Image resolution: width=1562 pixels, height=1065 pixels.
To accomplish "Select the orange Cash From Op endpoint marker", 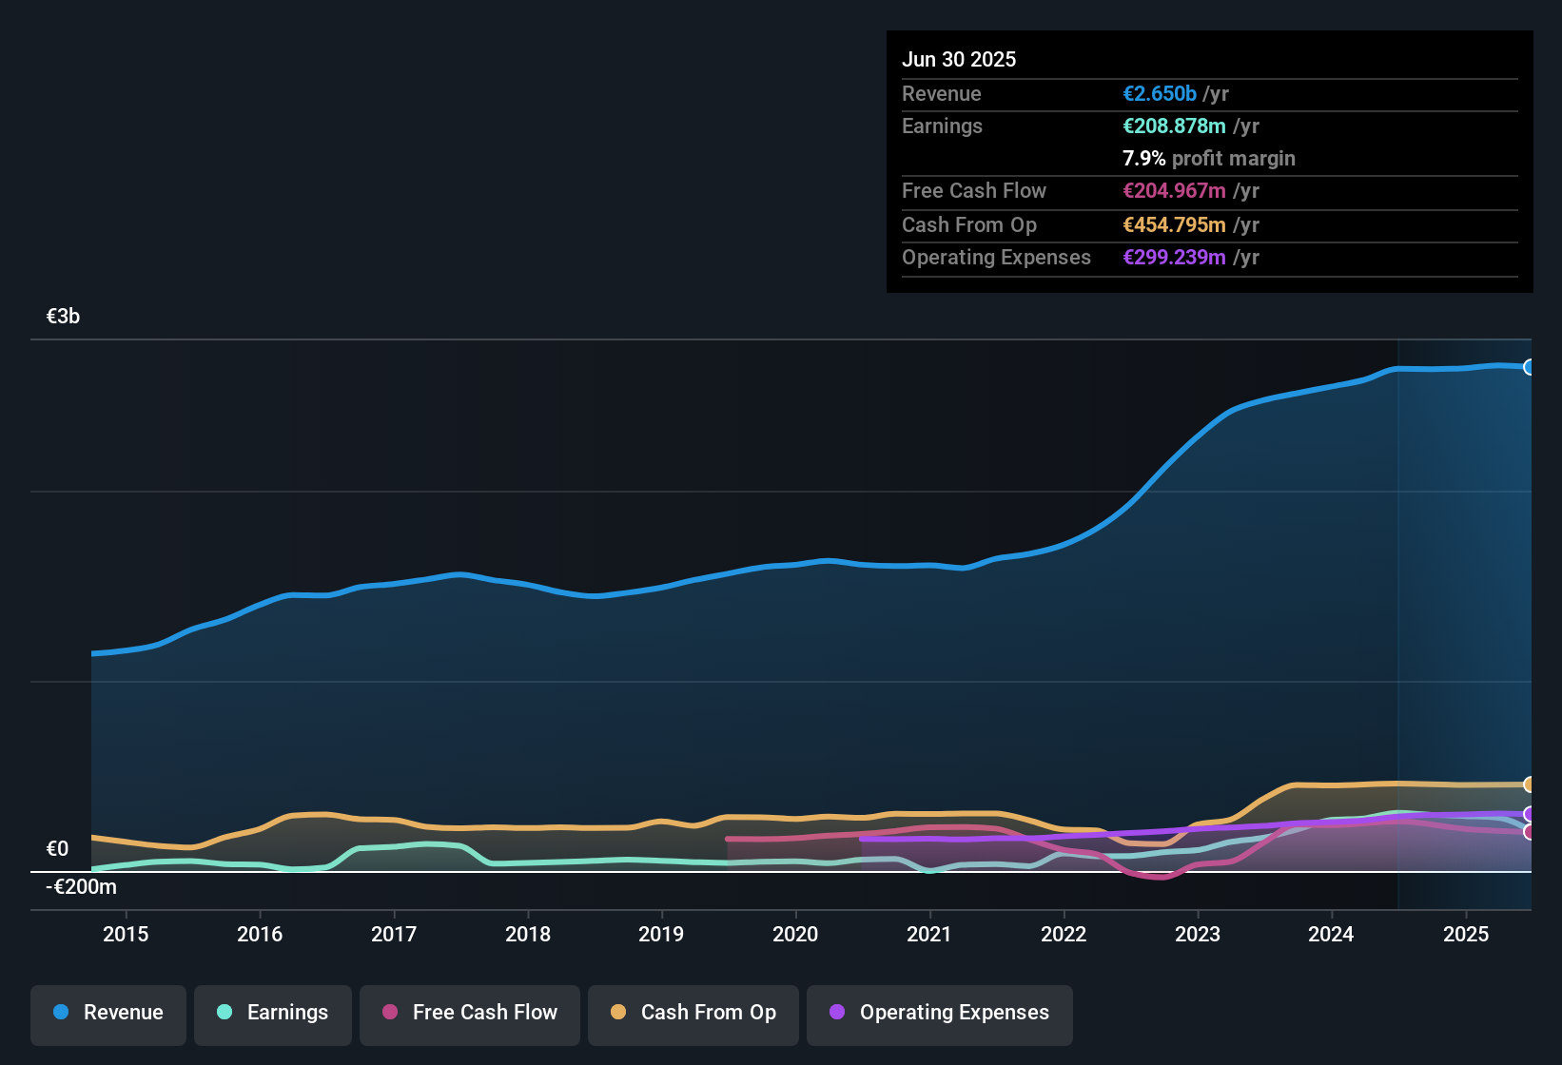I will 1529,784.
